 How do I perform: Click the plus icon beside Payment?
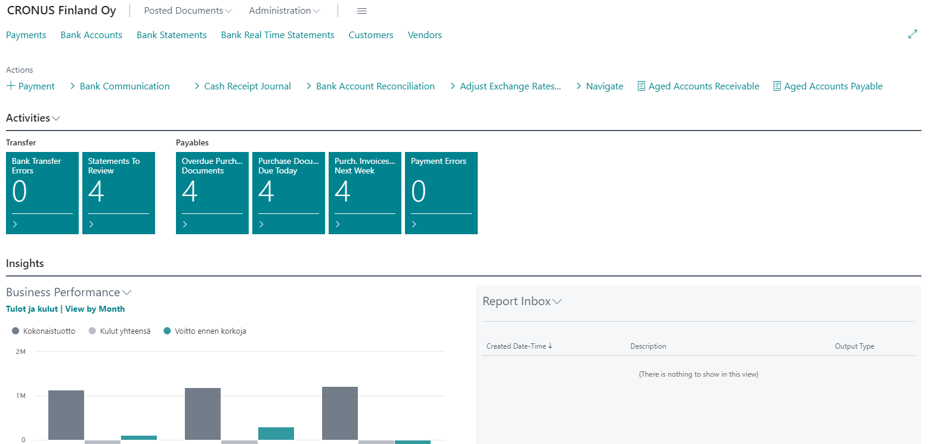(x=11, y=86)
